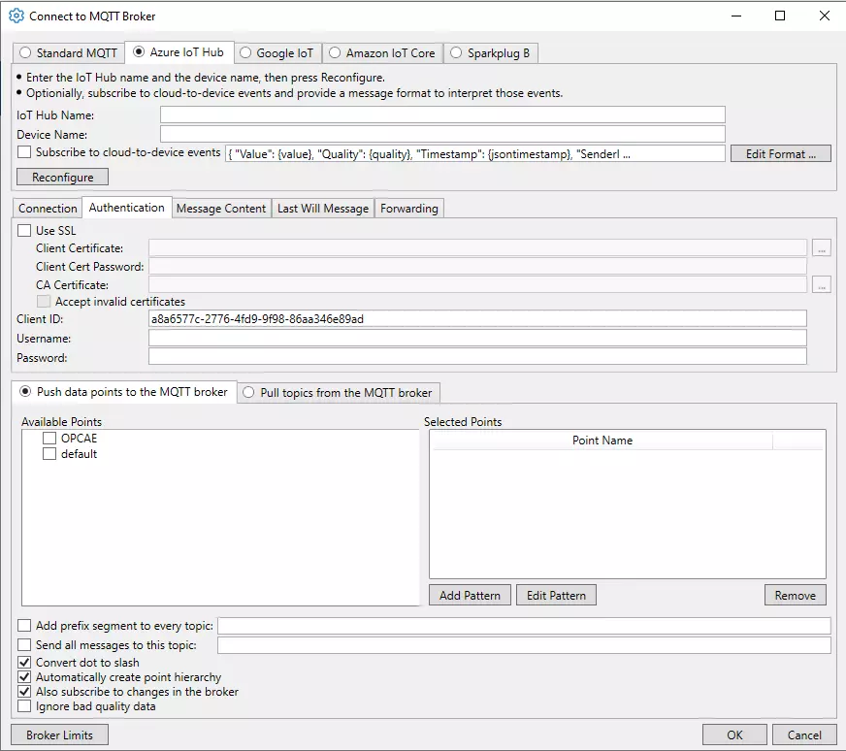Confirm with the OK button
The image size is (846, 751).
tap(734, 735)
